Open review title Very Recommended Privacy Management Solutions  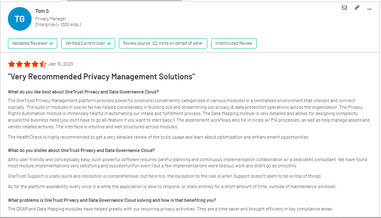[x=101, y=77]
